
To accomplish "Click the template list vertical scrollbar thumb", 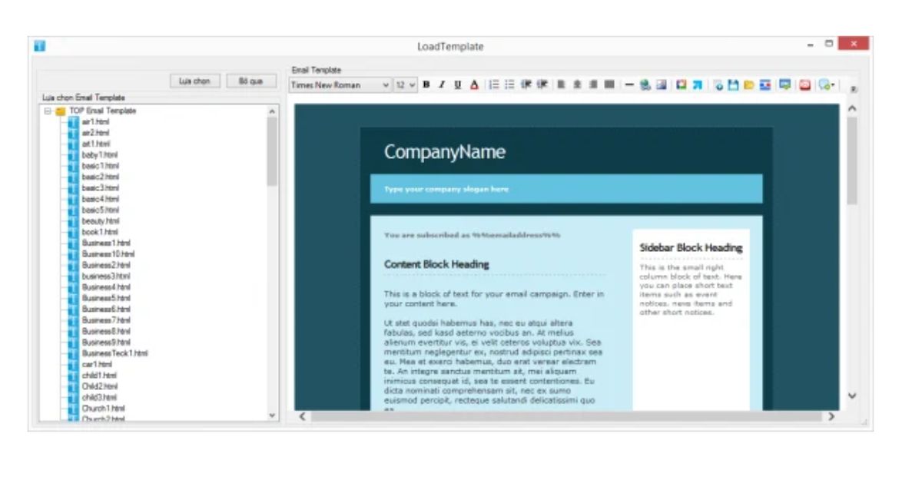I will (272, 151).
